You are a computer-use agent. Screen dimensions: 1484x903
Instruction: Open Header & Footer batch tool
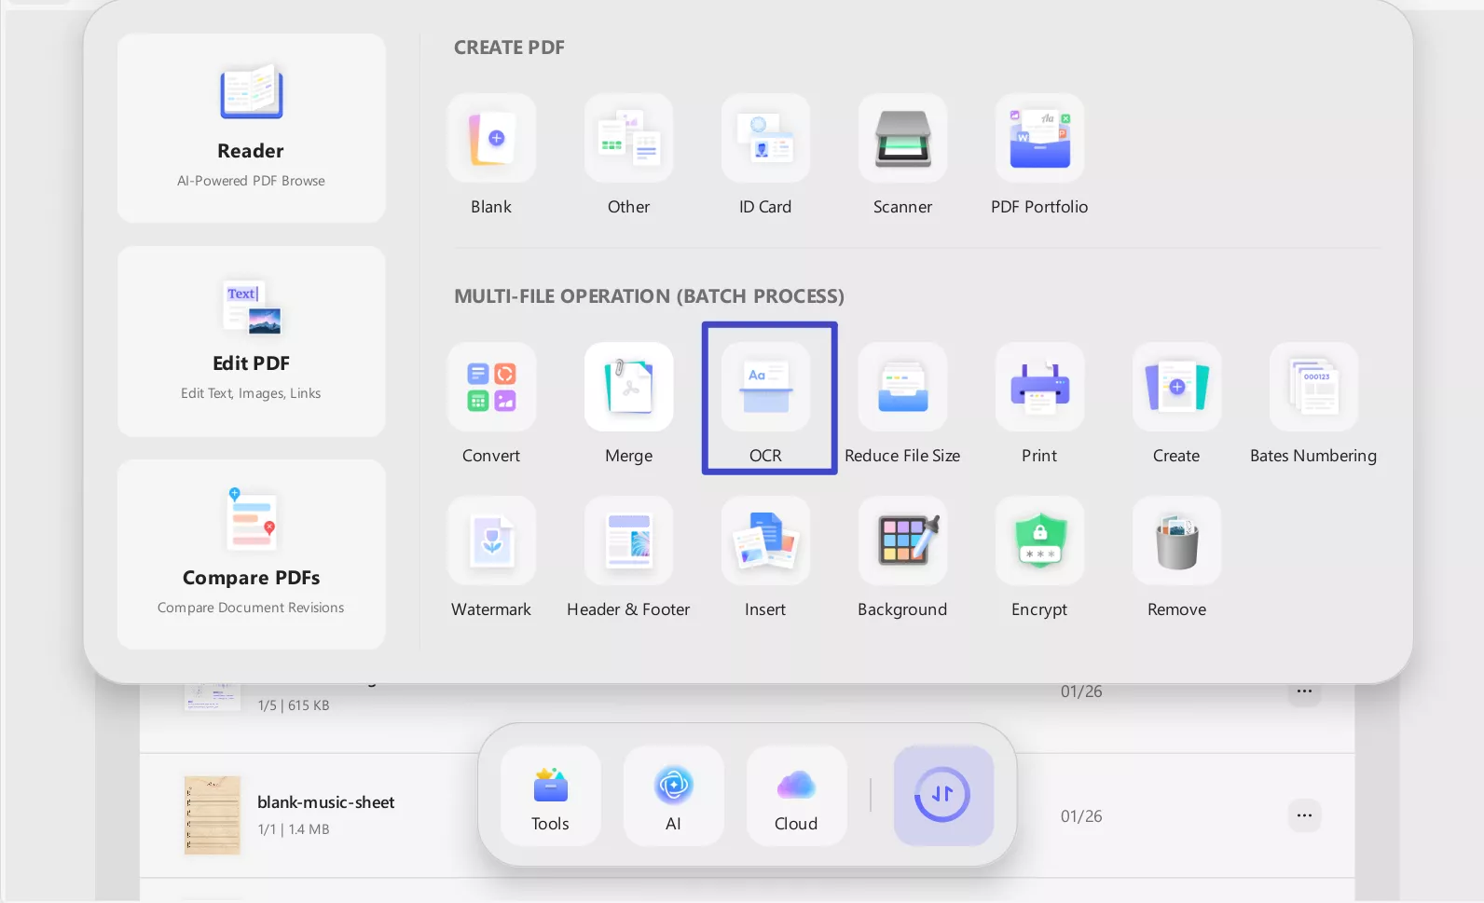[628, 540]
